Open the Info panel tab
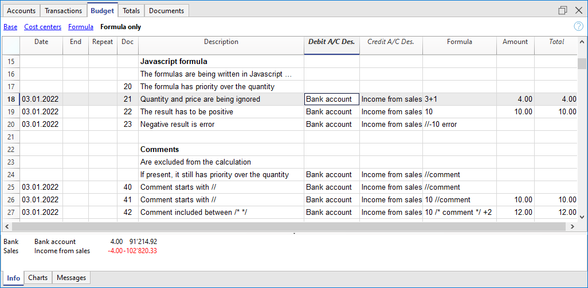Screen dimensions: 588x288 coord(14,278)
